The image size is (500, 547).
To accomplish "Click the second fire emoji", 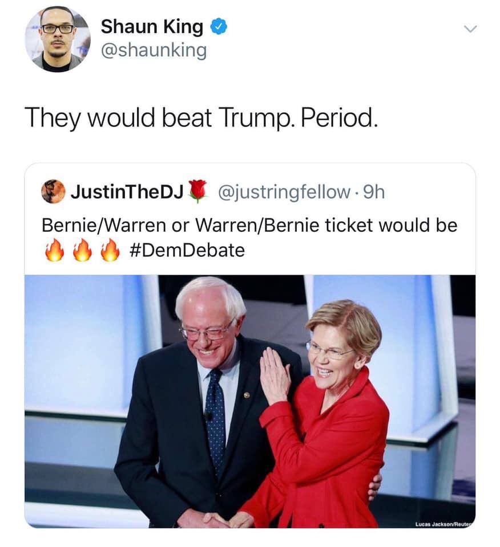I will 82,250.
